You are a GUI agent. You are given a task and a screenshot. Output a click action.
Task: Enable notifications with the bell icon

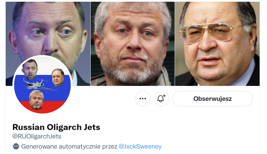pyautogui.click(x=161, y=99)
